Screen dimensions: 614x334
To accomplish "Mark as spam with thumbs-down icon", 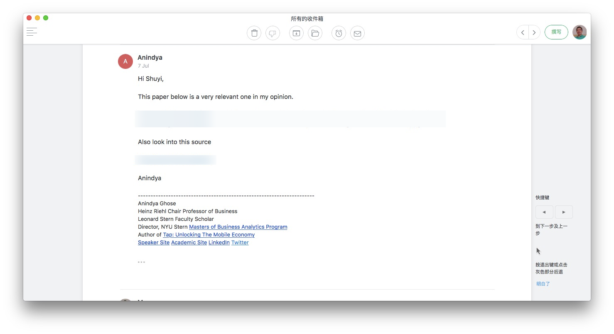I will [273, 33].
